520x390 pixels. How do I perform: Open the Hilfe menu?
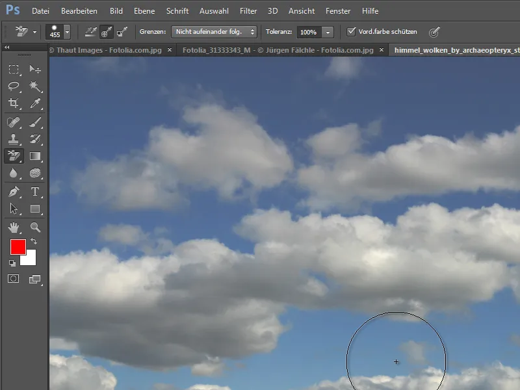tap(370, 11)
